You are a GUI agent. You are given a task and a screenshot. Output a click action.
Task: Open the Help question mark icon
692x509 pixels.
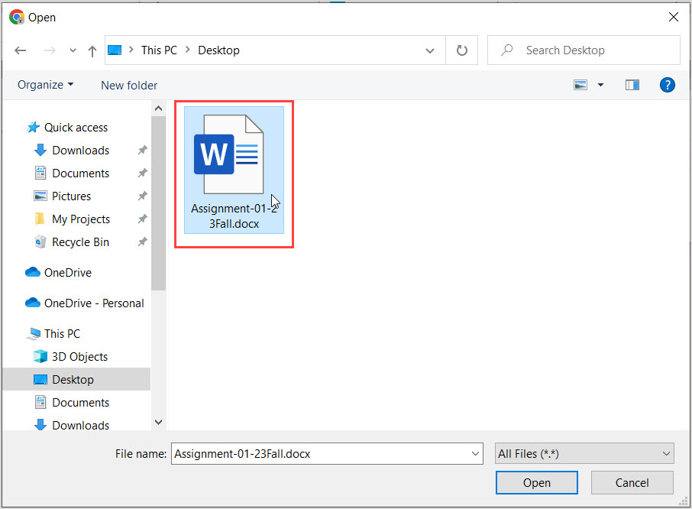point(667,85)
